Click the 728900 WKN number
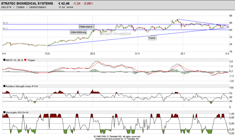The width and height of the screenshot is (235, 140). 20,7
